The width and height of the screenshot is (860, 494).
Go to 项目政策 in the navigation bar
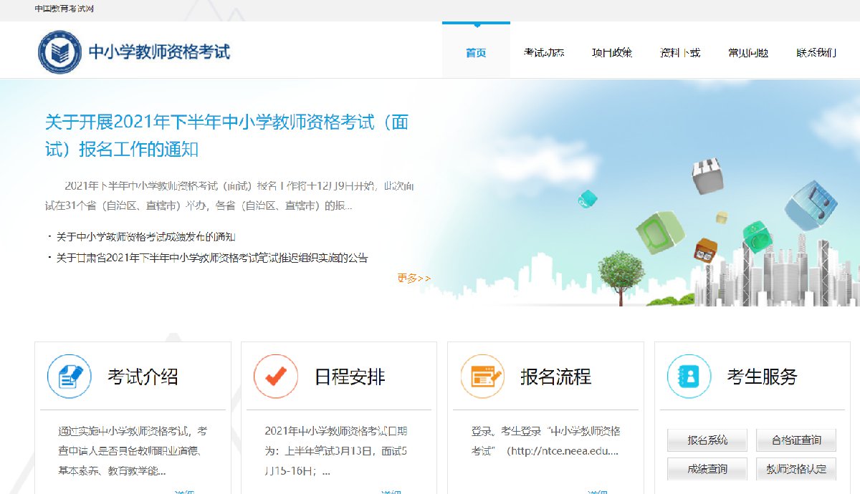pyautogui.click(x=612, y=52)
